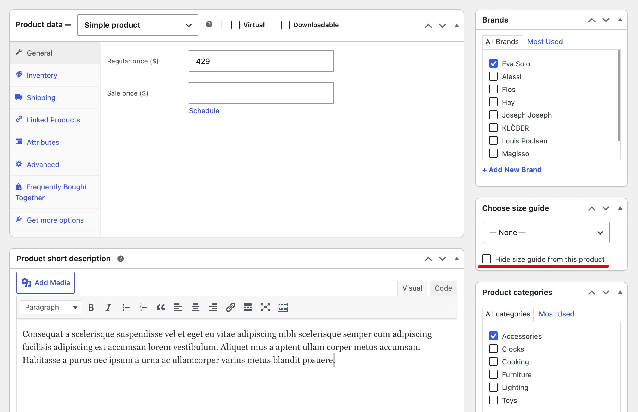Insert or edit link icon
Viewport: 638px width, 412px height.
(x=230, y=308)
